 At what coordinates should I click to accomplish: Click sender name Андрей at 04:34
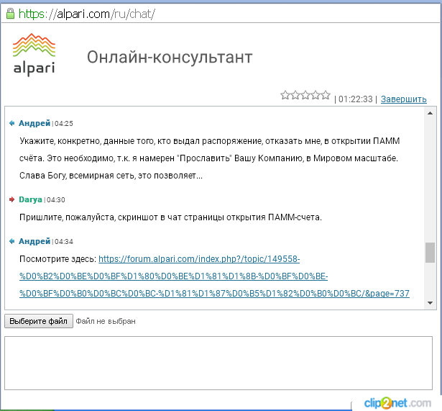[x=34, y=241]
